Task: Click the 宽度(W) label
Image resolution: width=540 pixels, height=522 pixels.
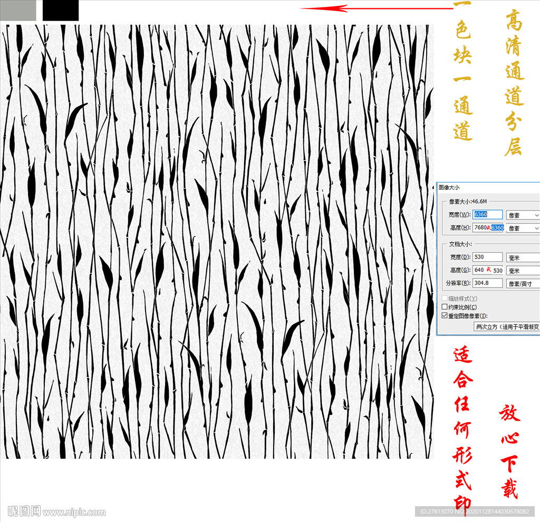Action: (x=459, y=214)
